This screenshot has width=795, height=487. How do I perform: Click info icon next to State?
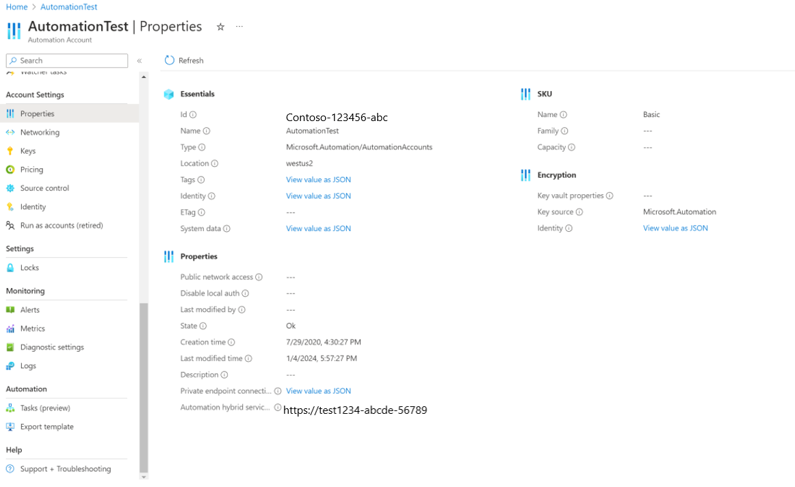pyautogui.click(x=203, y=326)
